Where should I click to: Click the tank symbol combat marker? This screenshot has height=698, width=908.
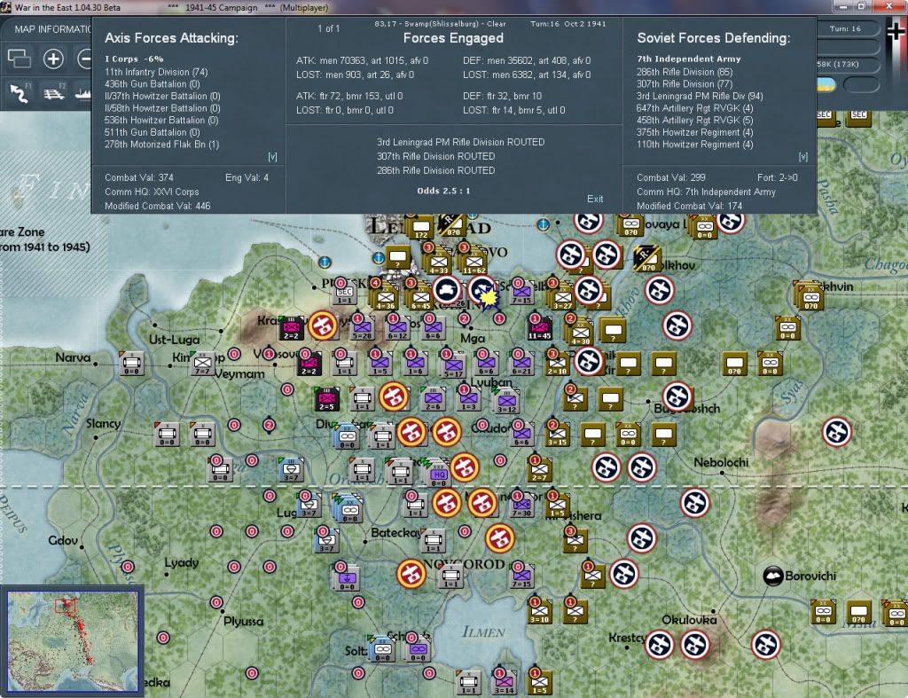pos(447,290)
